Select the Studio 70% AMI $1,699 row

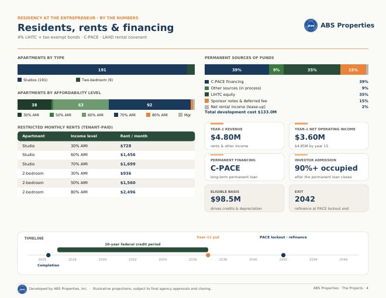pyautogui.click(x=106, y=164)
